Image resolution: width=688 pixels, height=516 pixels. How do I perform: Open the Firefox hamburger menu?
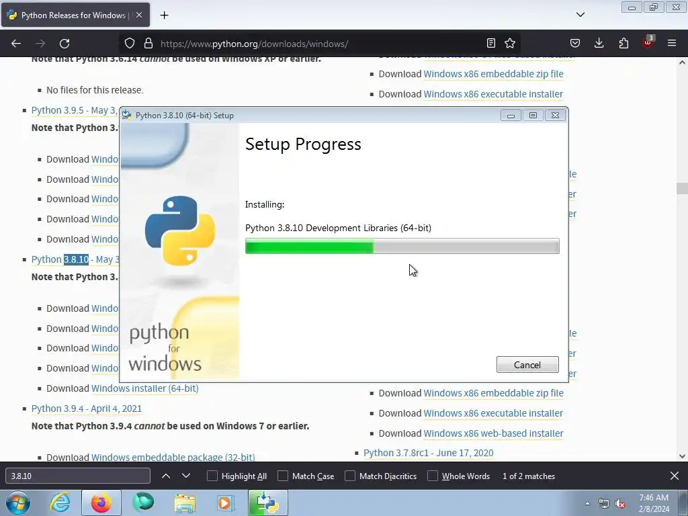[x=672, y=43]
